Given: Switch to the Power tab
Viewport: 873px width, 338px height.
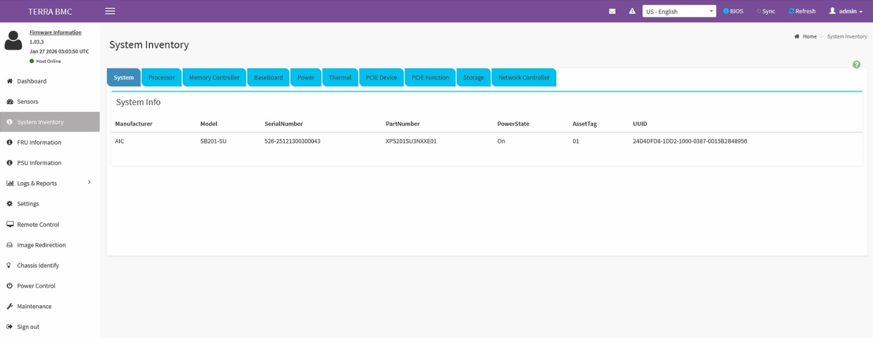Looking at the screenshot, I should point(306,78).
